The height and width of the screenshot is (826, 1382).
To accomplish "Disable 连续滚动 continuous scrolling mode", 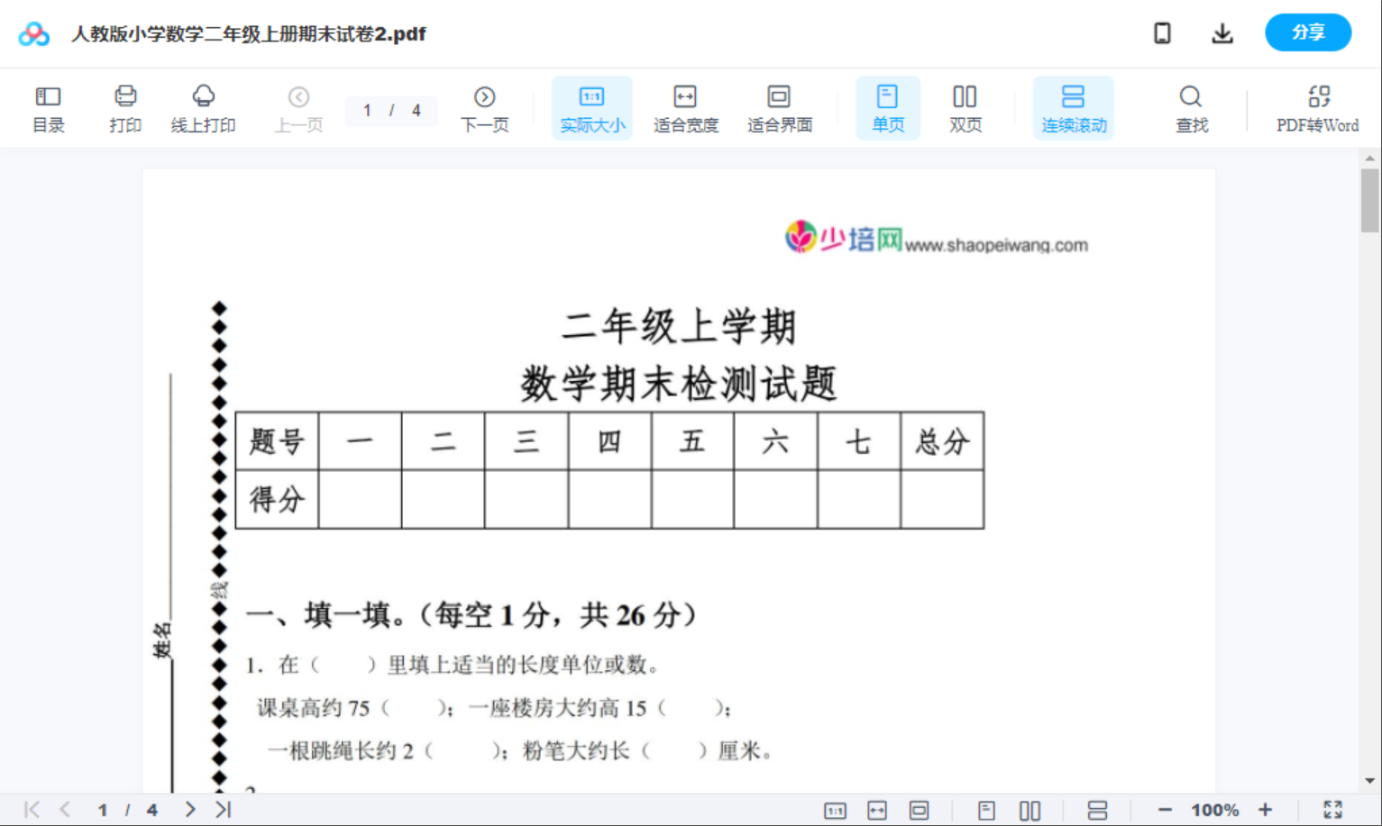I will pyautogui.click(x=1073, y=107).
